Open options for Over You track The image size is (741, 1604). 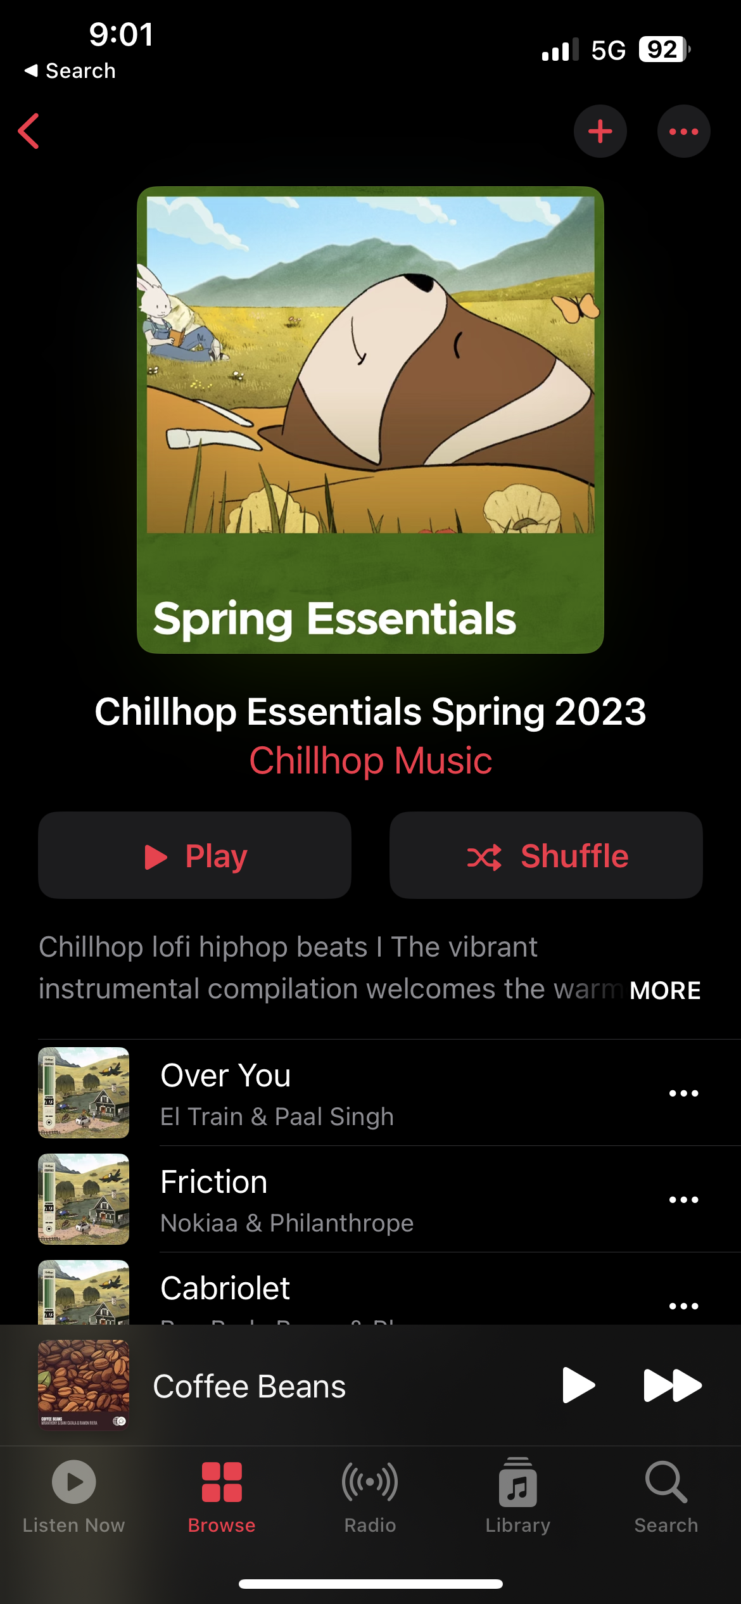point(683,1093)
